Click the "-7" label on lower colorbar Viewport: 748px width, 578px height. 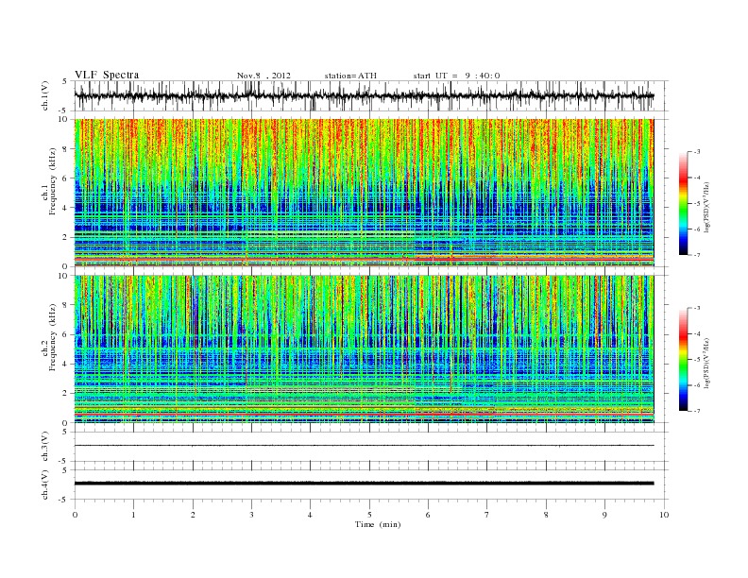click(696, 411)
